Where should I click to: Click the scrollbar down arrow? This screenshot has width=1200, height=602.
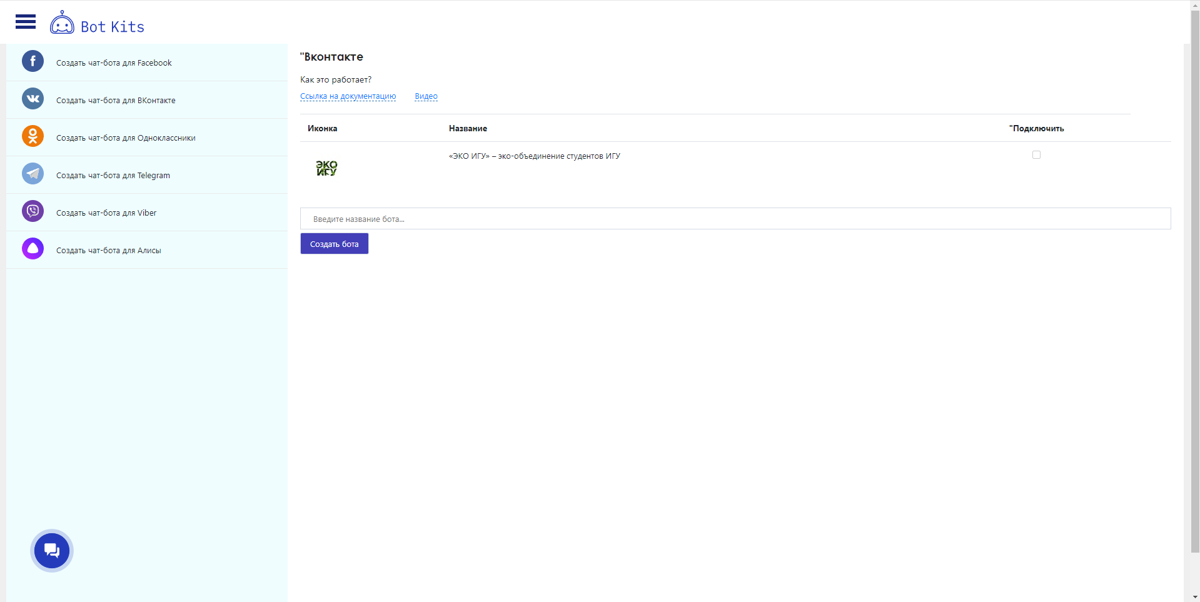[1195, 597]
